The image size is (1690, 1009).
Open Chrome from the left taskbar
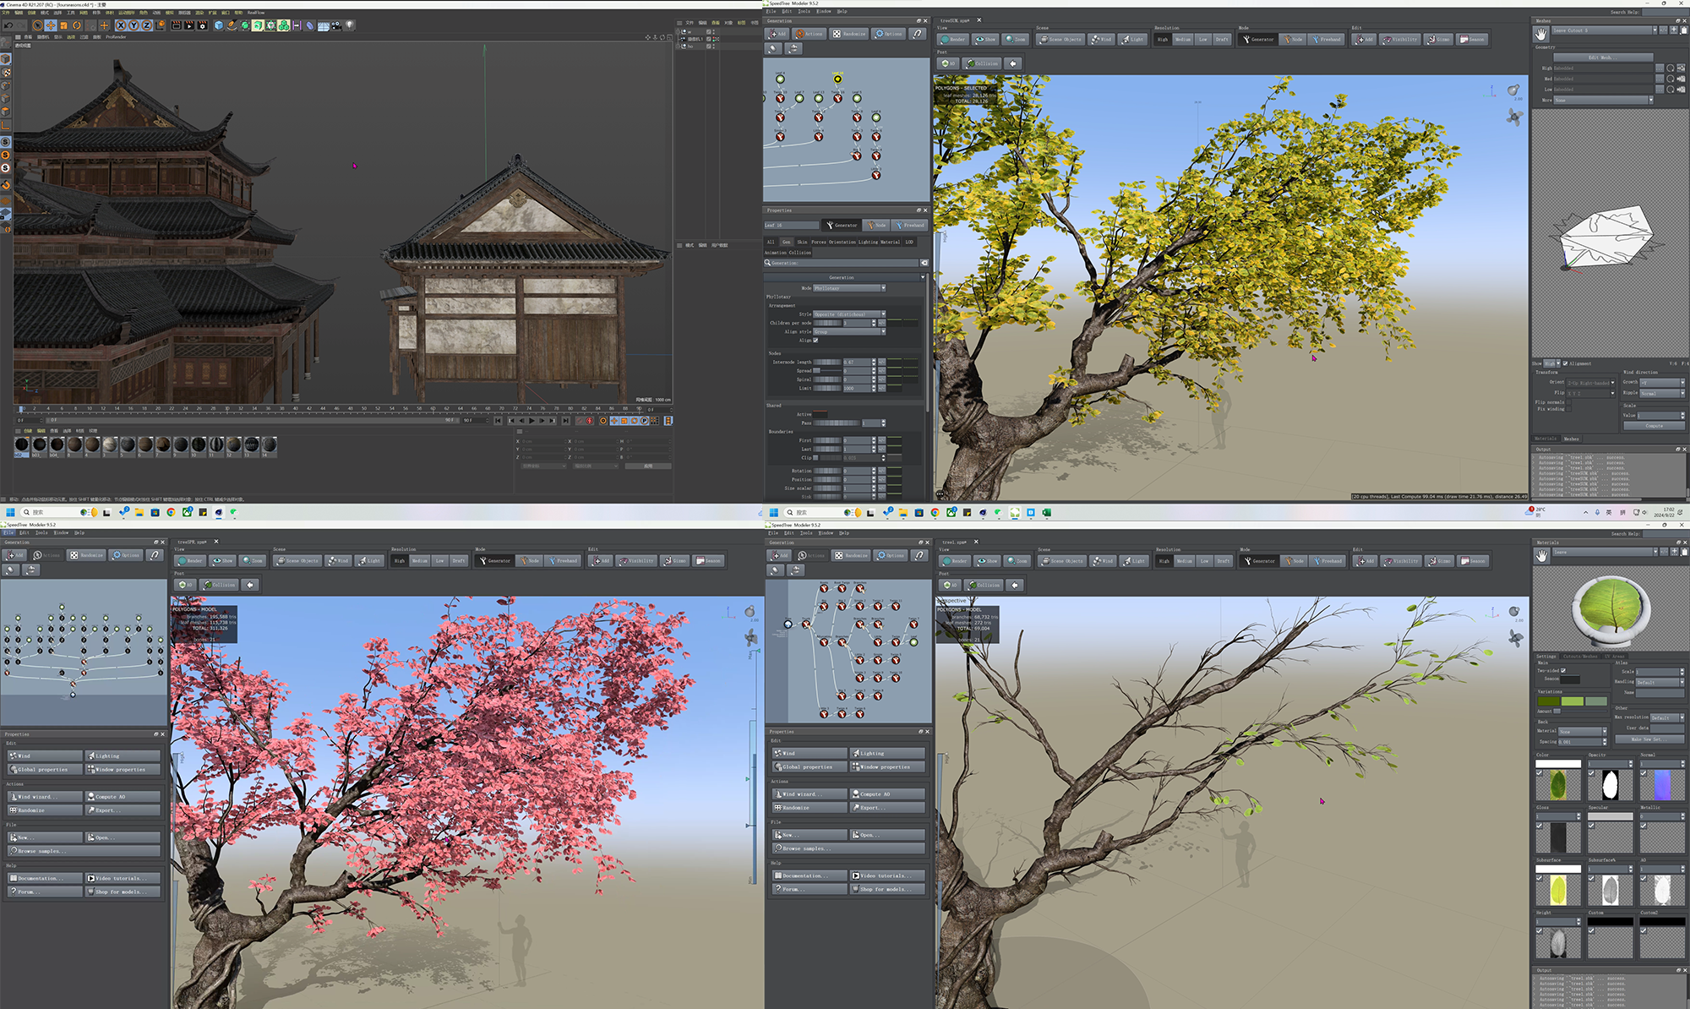[171, 512]
